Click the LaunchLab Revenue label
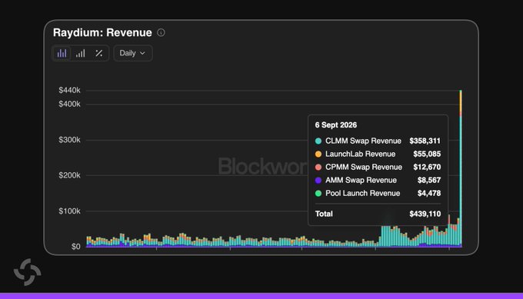The height and width of the screenshot is (299, 523). tap(360, 154)
